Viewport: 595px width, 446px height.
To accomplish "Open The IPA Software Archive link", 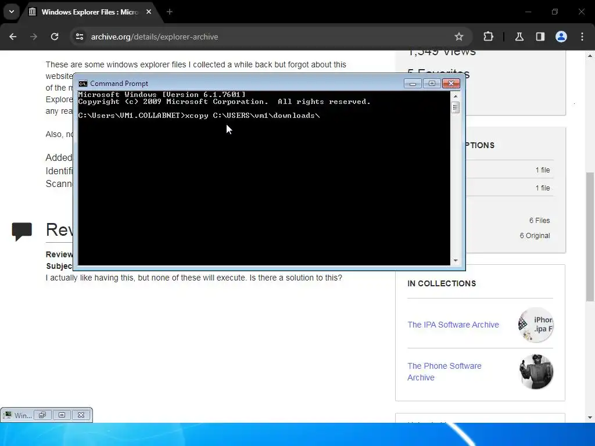I will pos(453,325).
